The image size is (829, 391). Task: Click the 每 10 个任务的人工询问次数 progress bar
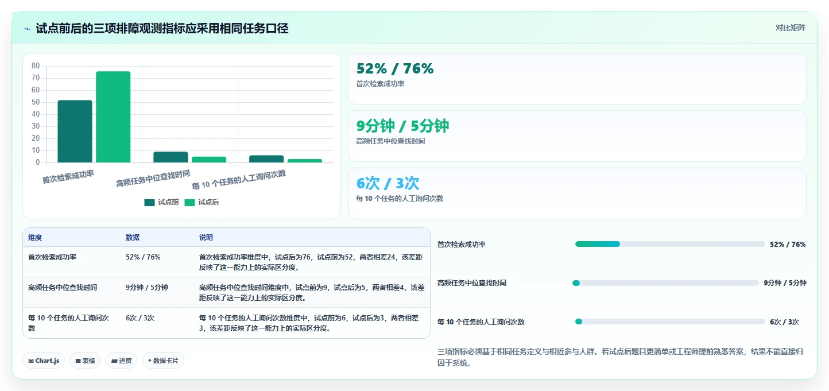pos(670,322)
